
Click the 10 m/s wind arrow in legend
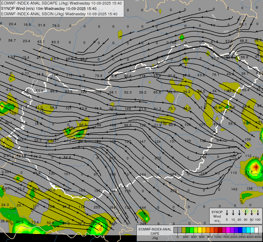pyautogui.click(x=233, y=212)
